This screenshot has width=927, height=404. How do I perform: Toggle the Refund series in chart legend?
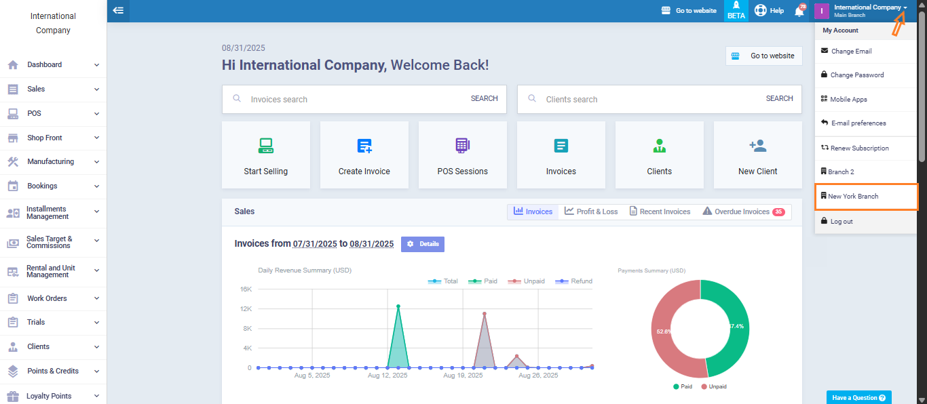click(573, 281)
